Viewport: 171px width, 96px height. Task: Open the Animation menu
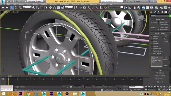click(x=53, y=4)
